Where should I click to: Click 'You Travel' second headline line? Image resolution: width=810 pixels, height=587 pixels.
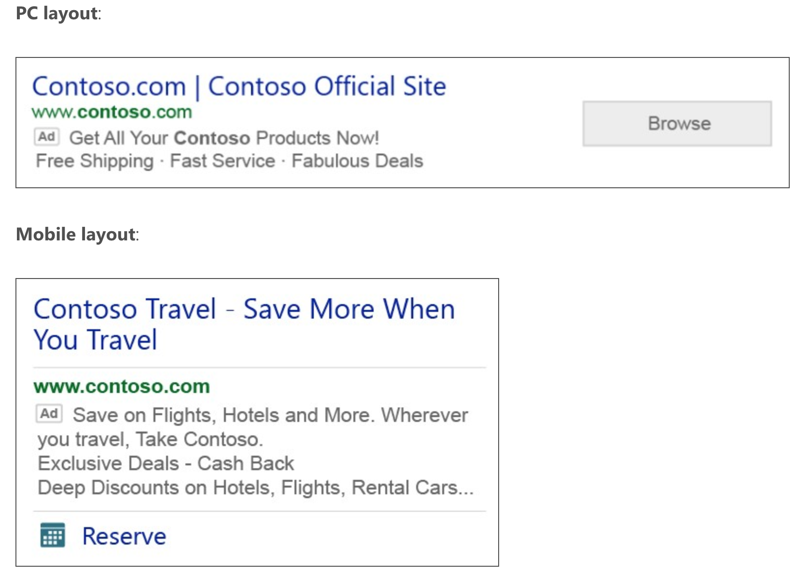pyautogui.click(x=96, y=340)
